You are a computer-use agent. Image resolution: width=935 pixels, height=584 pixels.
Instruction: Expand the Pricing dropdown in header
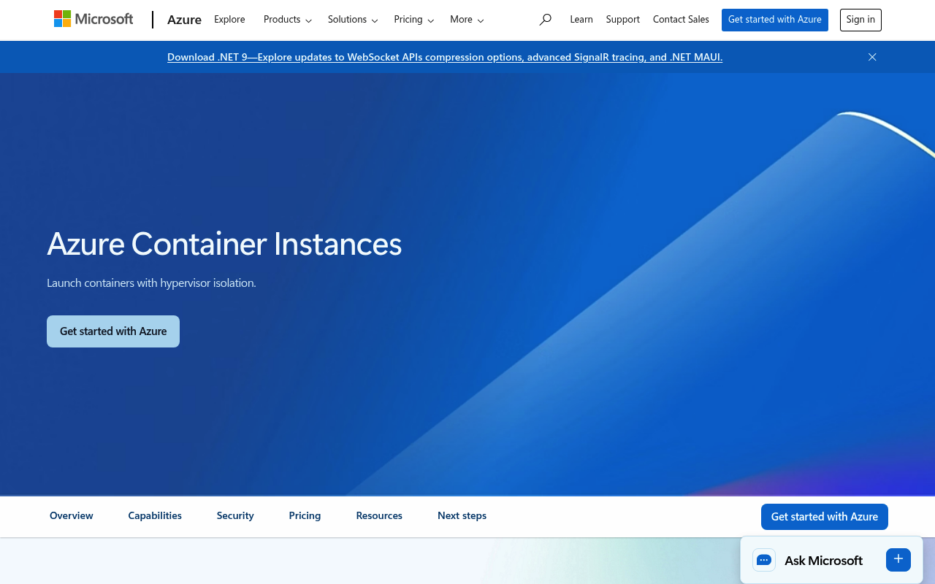pyautogui.click(x=414, y=20)
